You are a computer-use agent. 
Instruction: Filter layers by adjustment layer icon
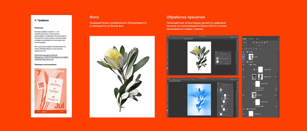pos(257,43)
